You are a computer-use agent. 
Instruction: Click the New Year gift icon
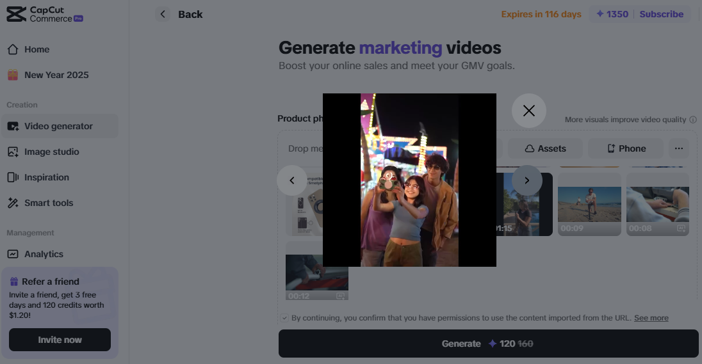pyautogui.click(x=13, y=75)
